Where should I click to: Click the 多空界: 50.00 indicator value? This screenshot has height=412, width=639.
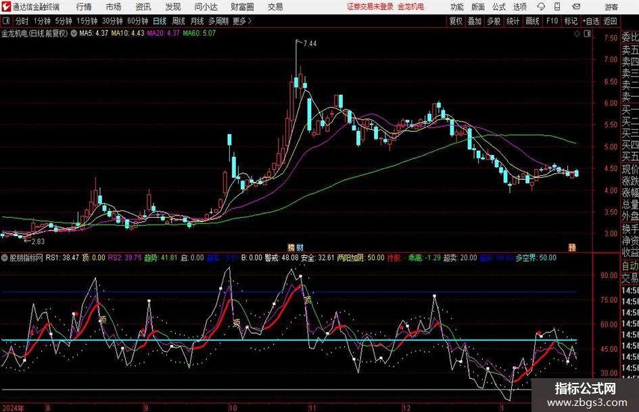(x=536, y=258)
